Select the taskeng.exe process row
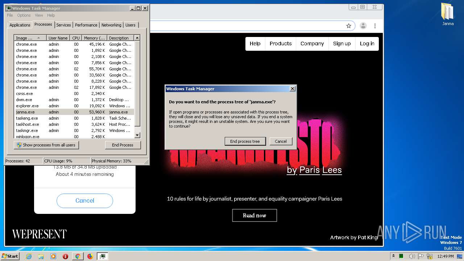 click(x=74, y=118)
